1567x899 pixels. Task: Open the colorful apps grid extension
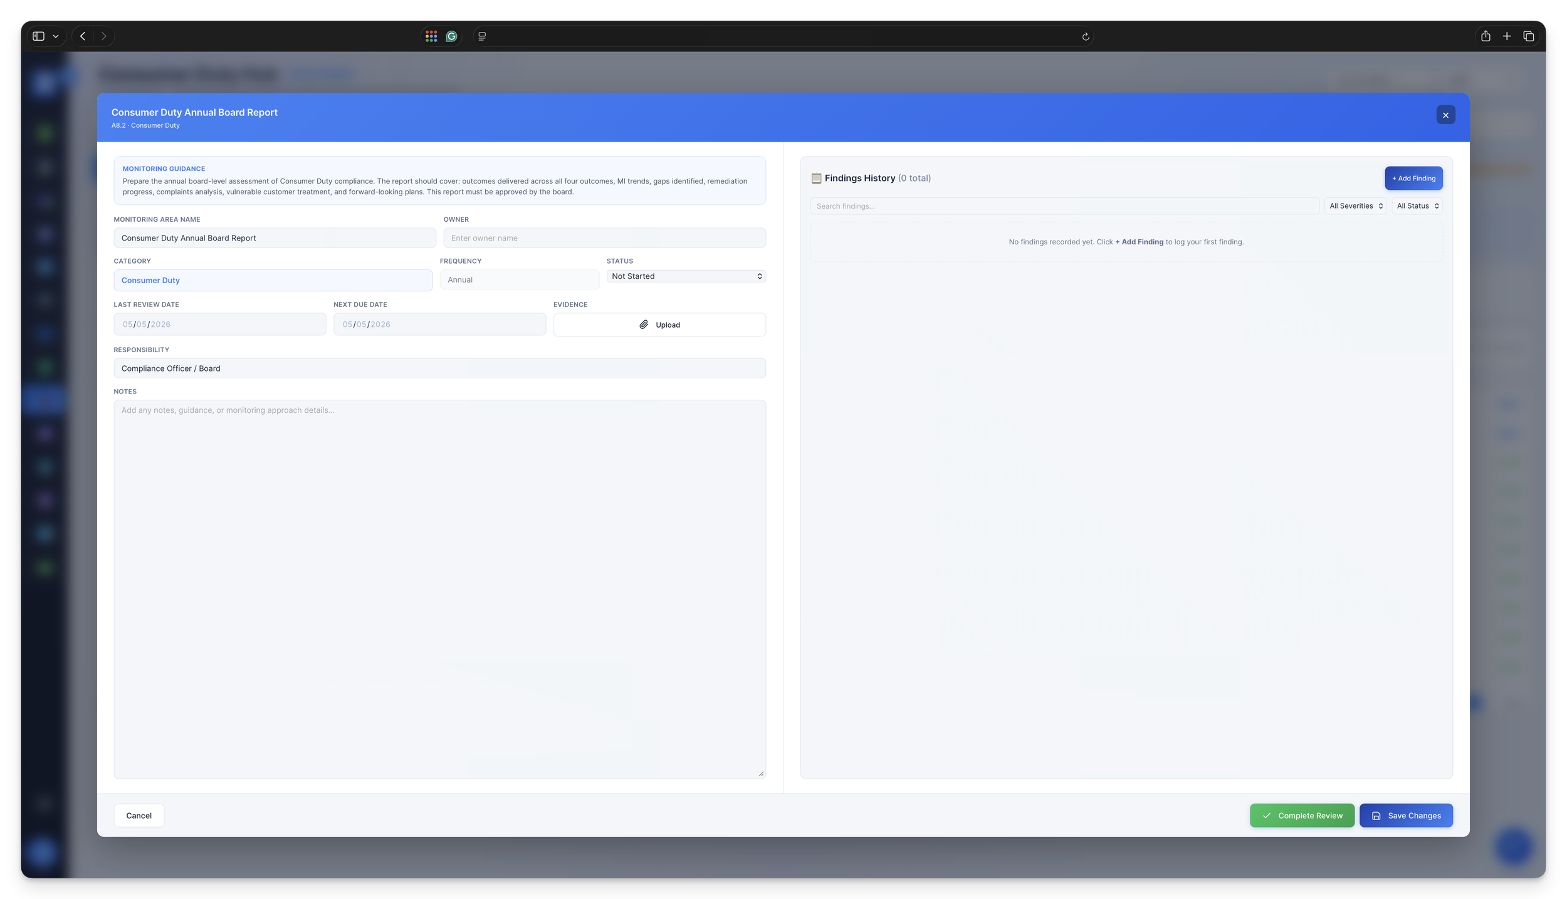click(x=431, y=36)
